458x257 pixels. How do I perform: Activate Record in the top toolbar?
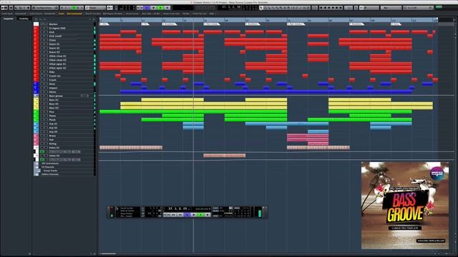click(x=167, y=8)
